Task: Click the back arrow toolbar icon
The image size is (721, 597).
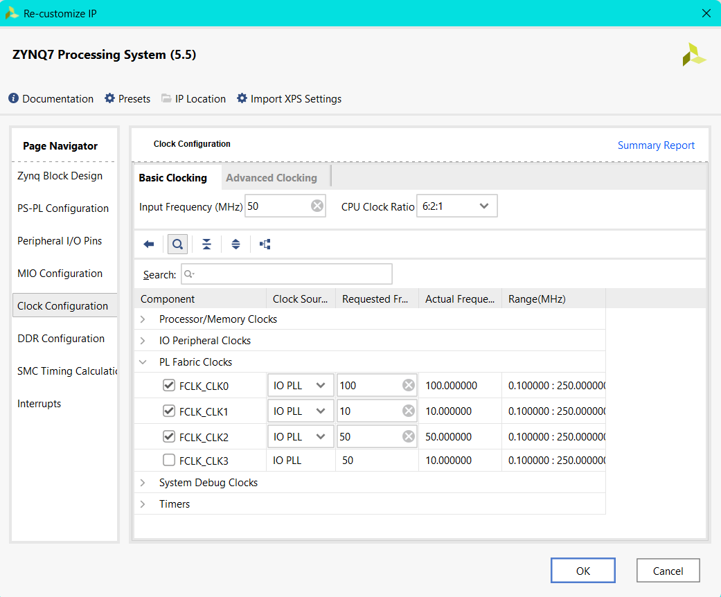Action: [148, 244]
